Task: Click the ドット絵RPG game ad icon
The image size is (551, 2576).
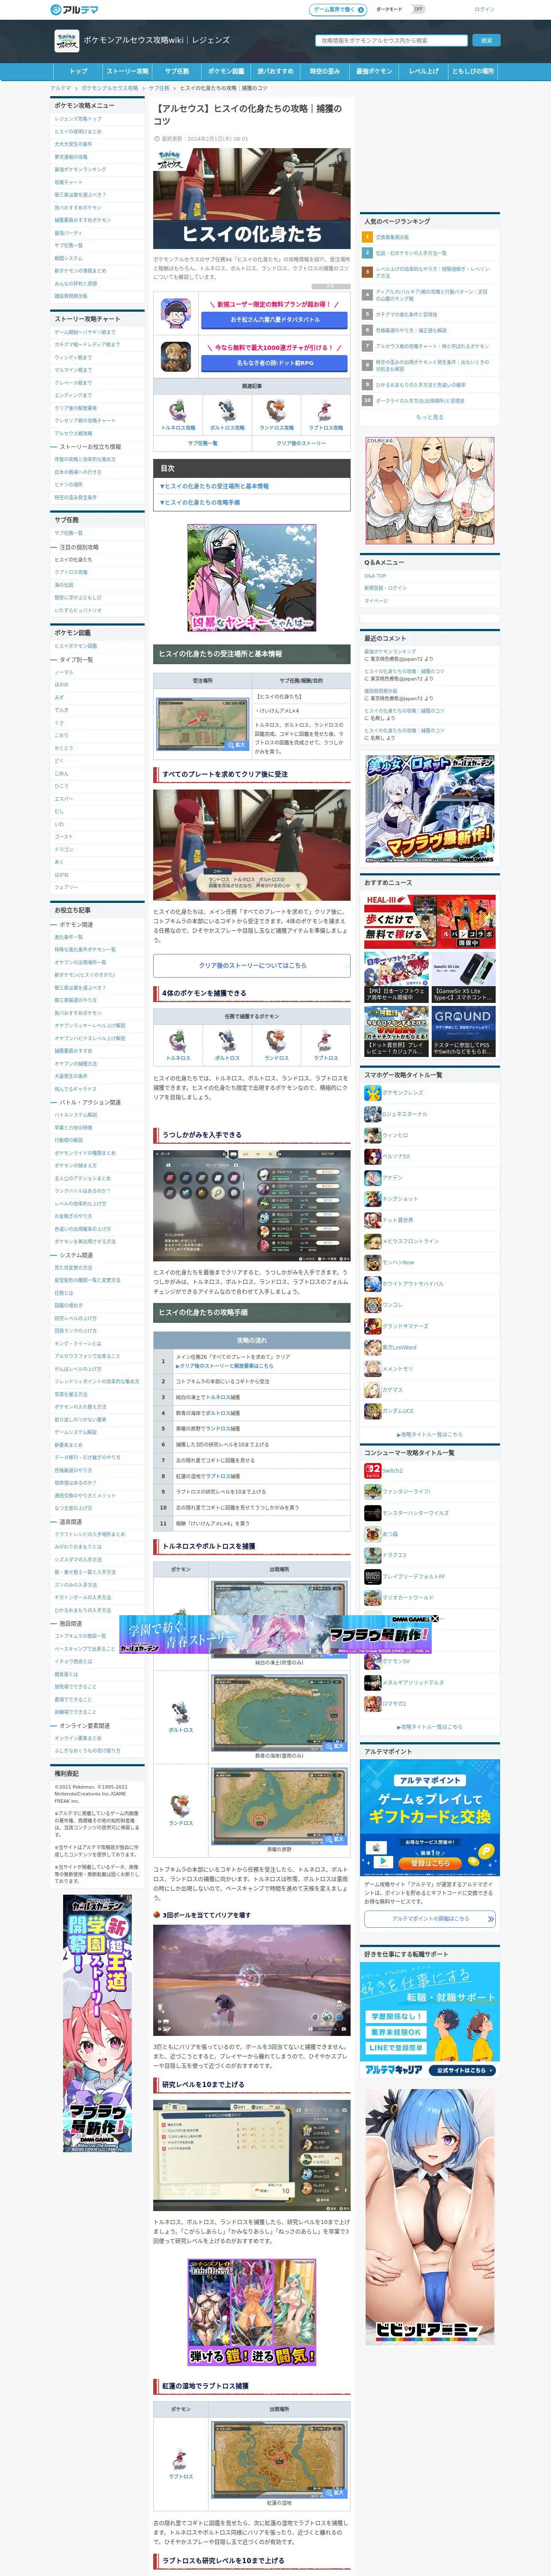Action: pyautogui.click(x=176, y=357)
